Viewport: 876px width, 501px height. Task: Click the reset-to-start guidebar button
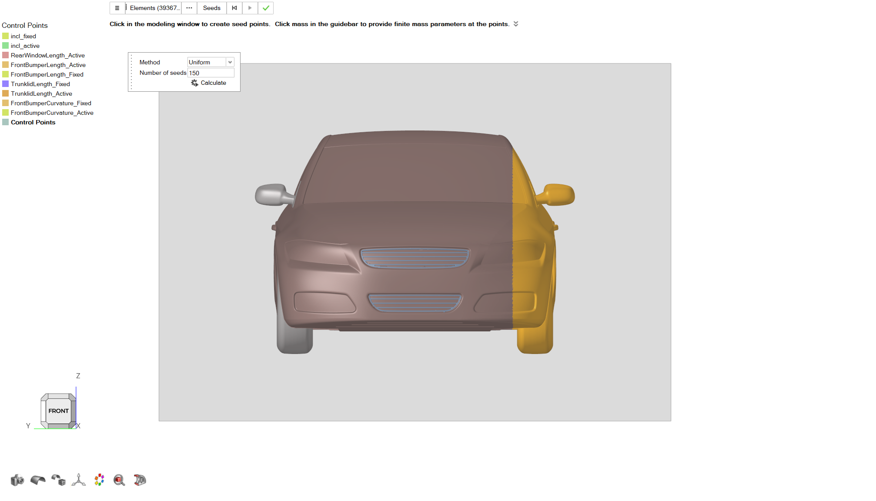(x=234, y=8)
